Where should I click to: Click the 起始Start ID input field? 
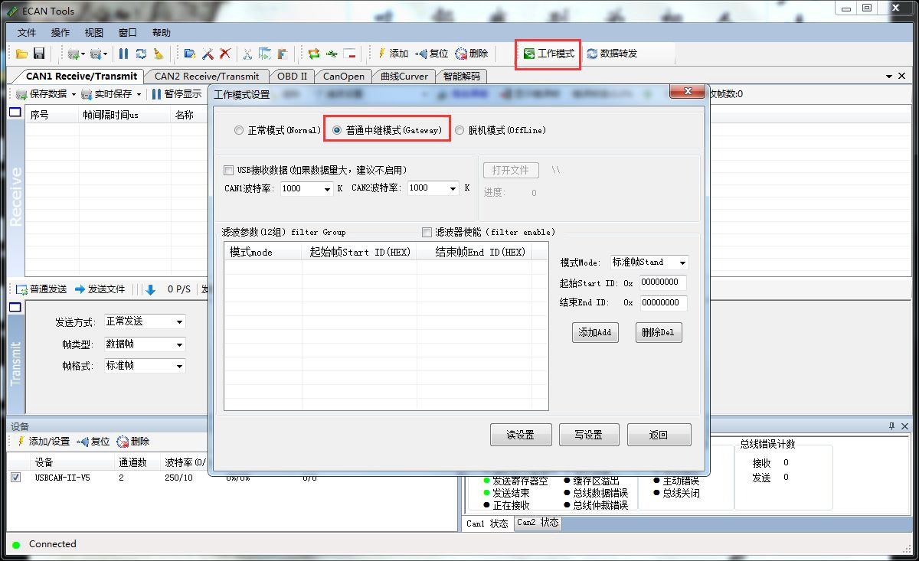[x=662, y=283]
